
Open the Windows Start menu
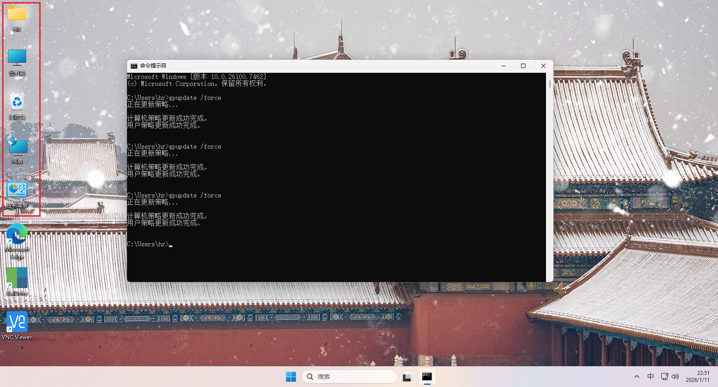291,377
